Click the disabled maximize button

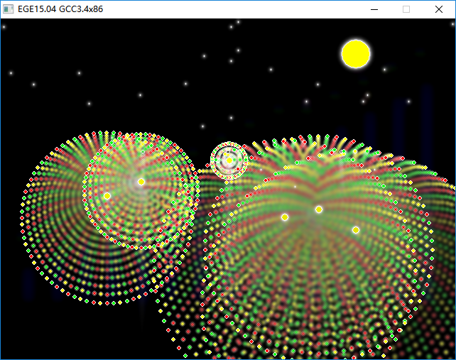[406, 9]
